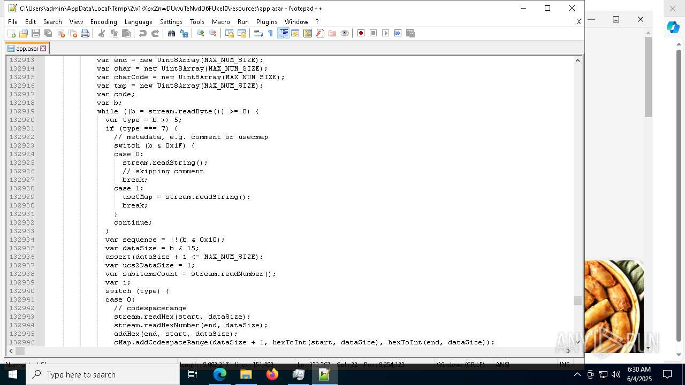685x385 pixels.
Task: Open the Encoding menu
Action: coord(104,22)
